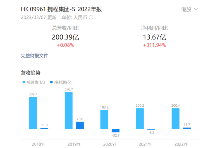Click the 2022YF net profit bar labeled 13.7
Image resolution: width=215 pixels, height=148 pixels.
coord(187,128)
